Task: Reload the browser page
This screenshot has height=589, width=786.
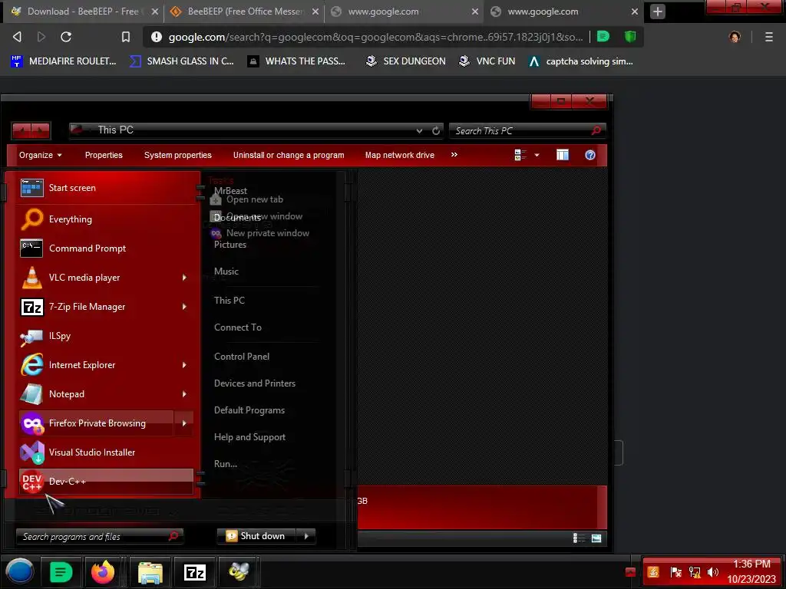Action: [66, 37]
